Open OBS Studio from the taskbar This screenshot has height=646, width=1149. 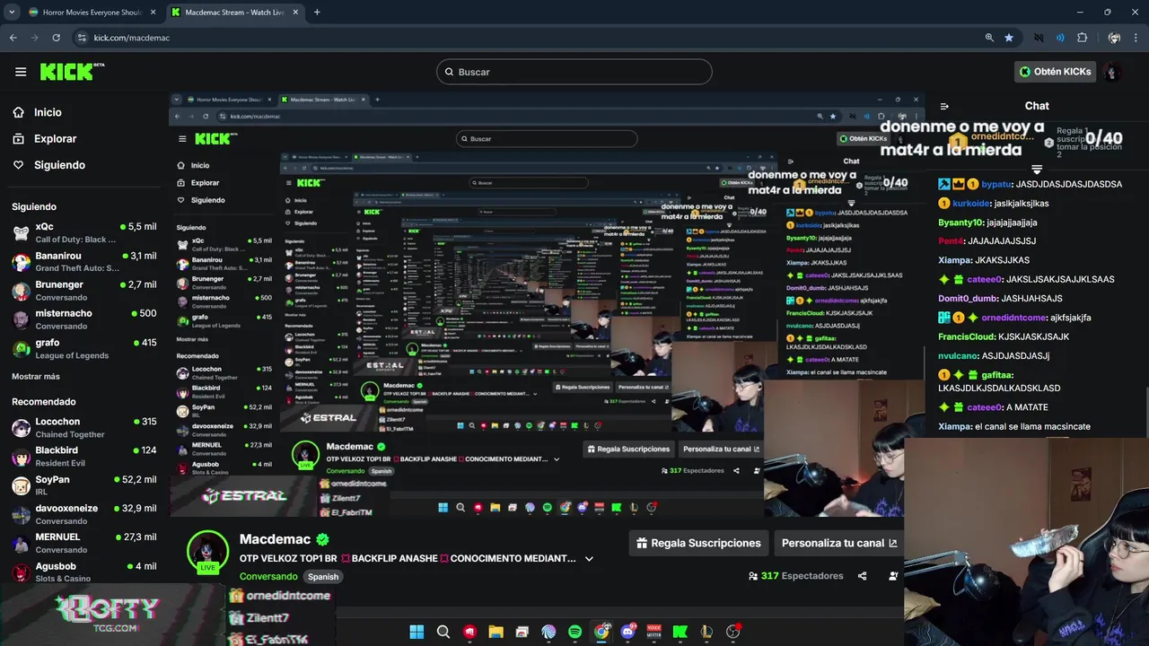tap(733, 633)
